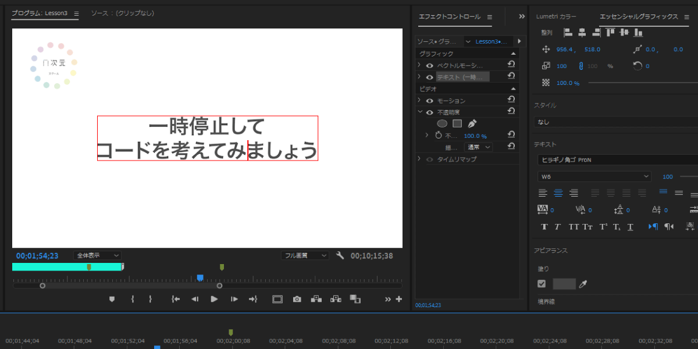Center-align the text
698x349 pixels.
click(558, 193)
